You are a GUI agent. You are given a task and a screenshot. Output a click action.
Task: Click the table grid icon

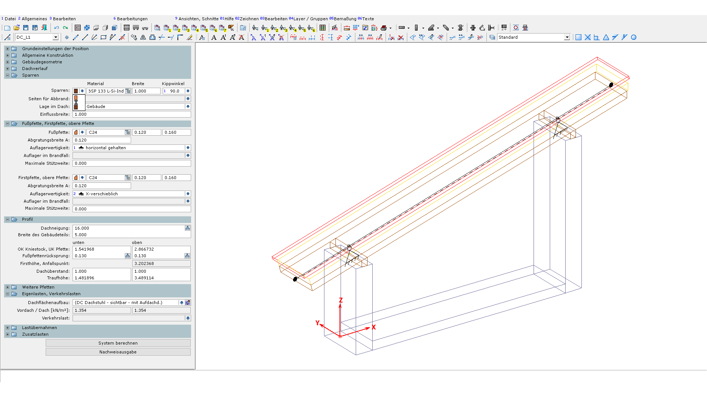(323, 28)
